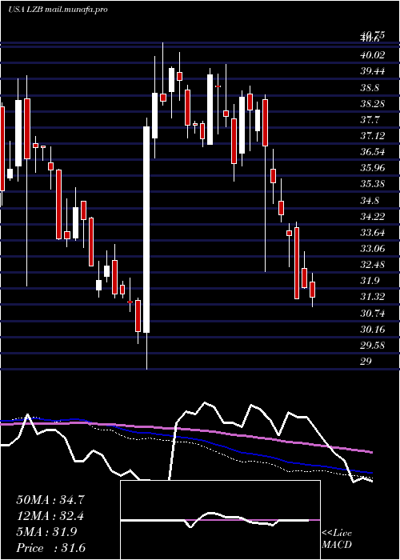
Task: Click the 37.12 price axis label
Action: click(x=373, y=136)
